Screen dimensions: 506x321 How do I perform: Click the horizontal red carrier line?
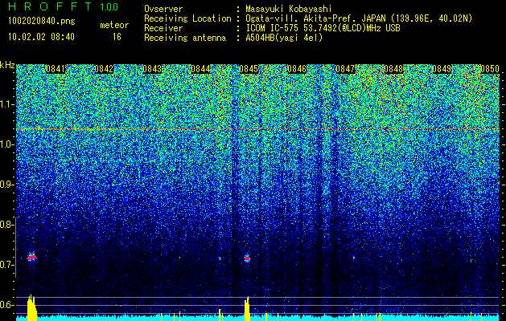point(257,129)
